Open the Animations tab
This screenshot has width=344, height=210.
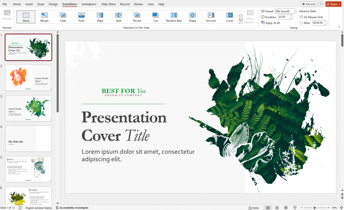point(89,4)
